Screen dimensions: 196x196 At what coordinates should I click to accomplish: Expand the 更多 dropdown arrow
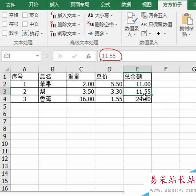pyautogui.click(x=107, y=34)
